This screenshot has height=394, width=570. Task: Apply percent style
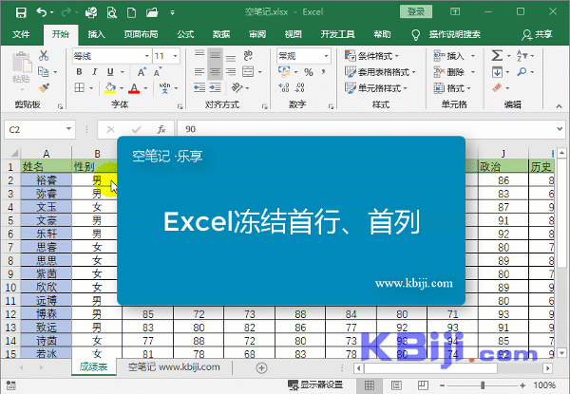[x=309, y=72]
